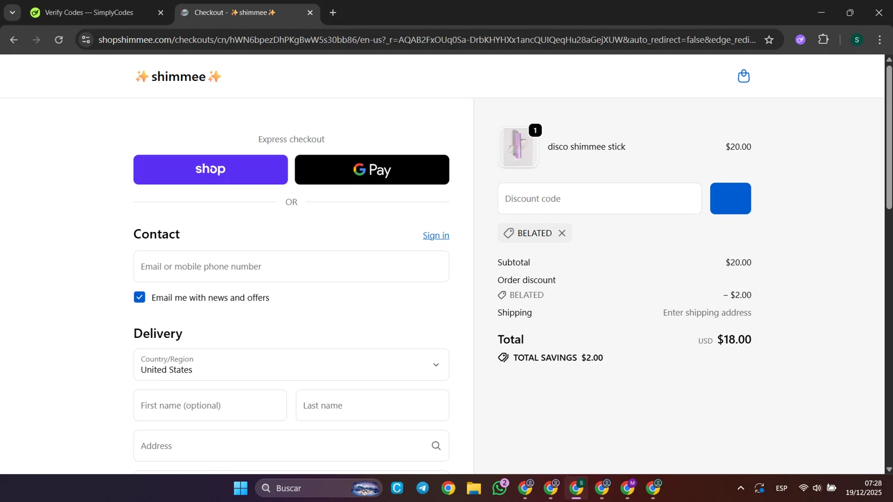Open the Windows Start menu
This screenshot has width=893, height=502.
click(241, 488)
